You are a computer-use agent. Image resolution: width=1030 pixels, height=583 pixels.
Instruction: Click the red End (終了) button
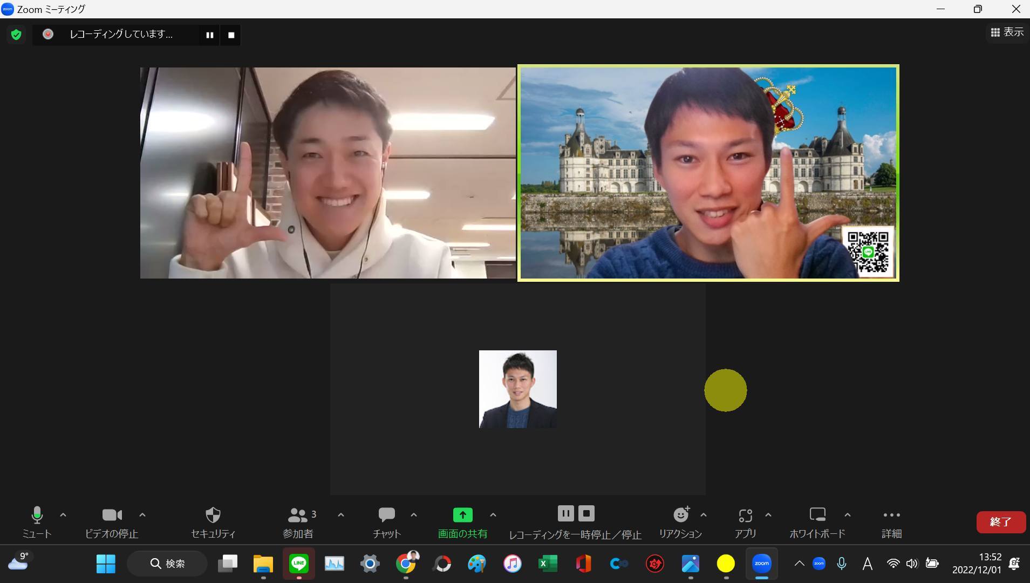[x=1000, y=522]
